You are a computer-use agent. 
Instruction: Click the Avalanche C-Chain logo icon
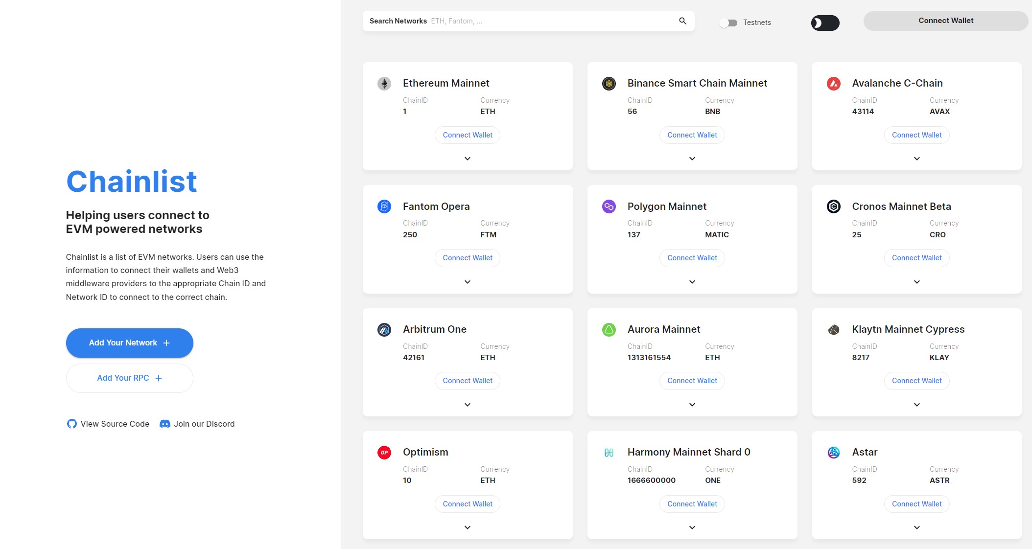click(834, 84)
